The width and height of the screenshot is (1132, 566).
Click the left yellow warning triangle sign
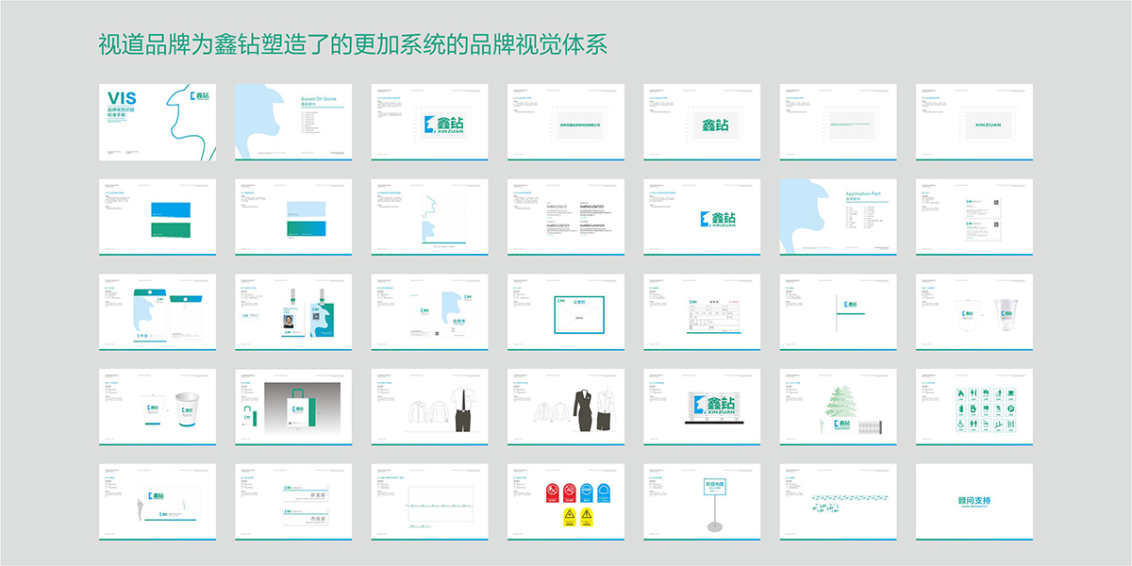[569, 515]
